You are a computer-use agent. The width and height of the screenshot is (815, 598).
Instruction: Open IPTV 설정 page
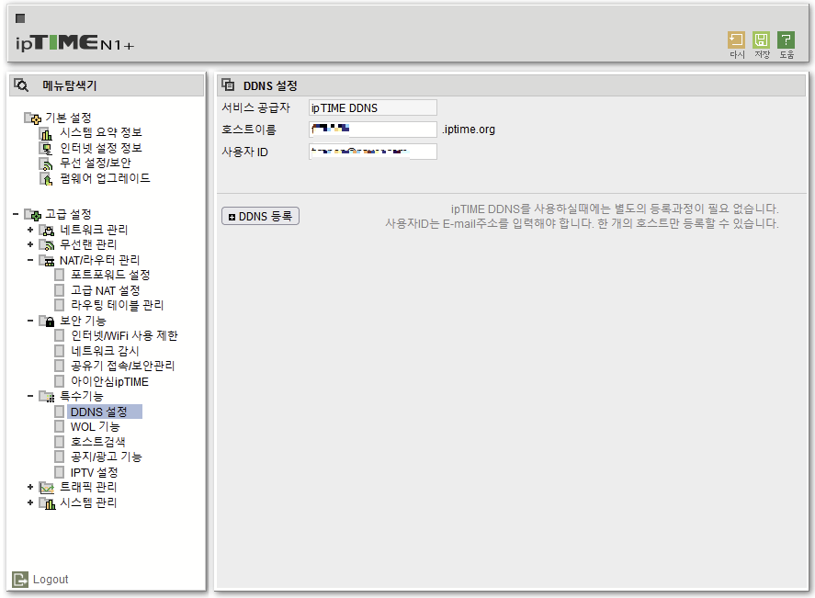(94, 472)
